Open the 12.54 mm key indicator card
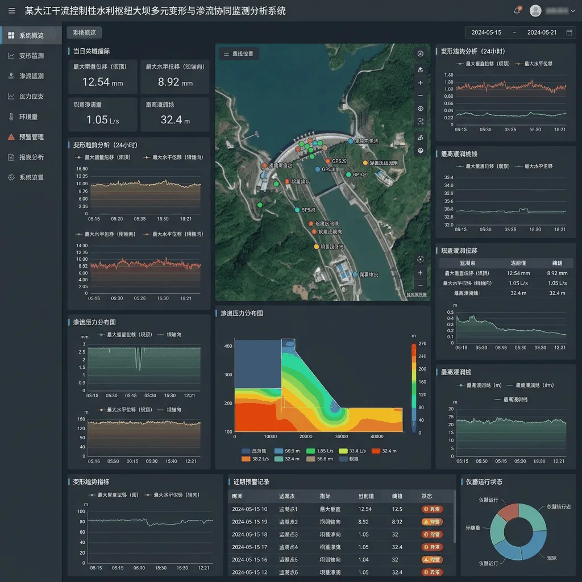This screenshot has width=582, height=582. click(x=102, y=77)
